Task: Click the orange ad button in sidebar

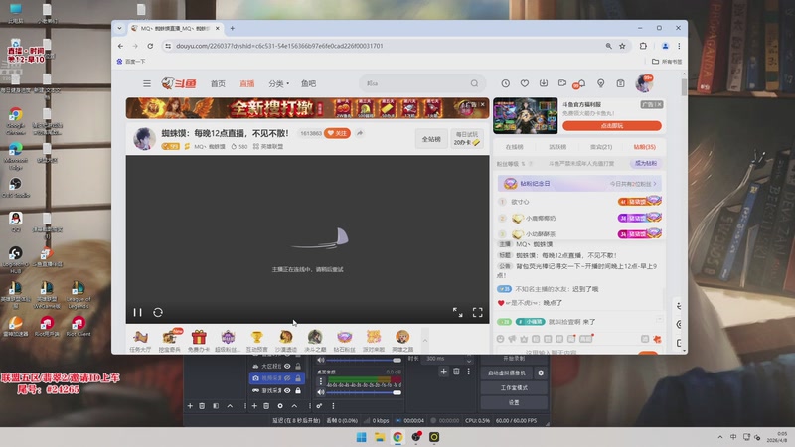Action: (612, 126)
